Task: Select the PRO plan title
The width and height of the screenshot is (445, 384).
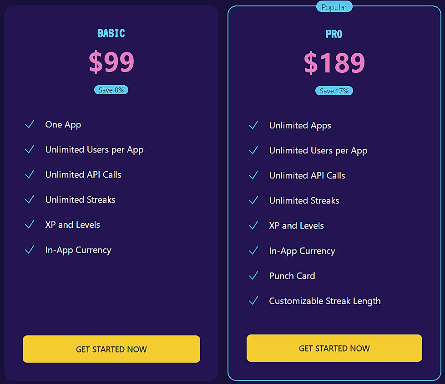Action: [x=334, y=34]
